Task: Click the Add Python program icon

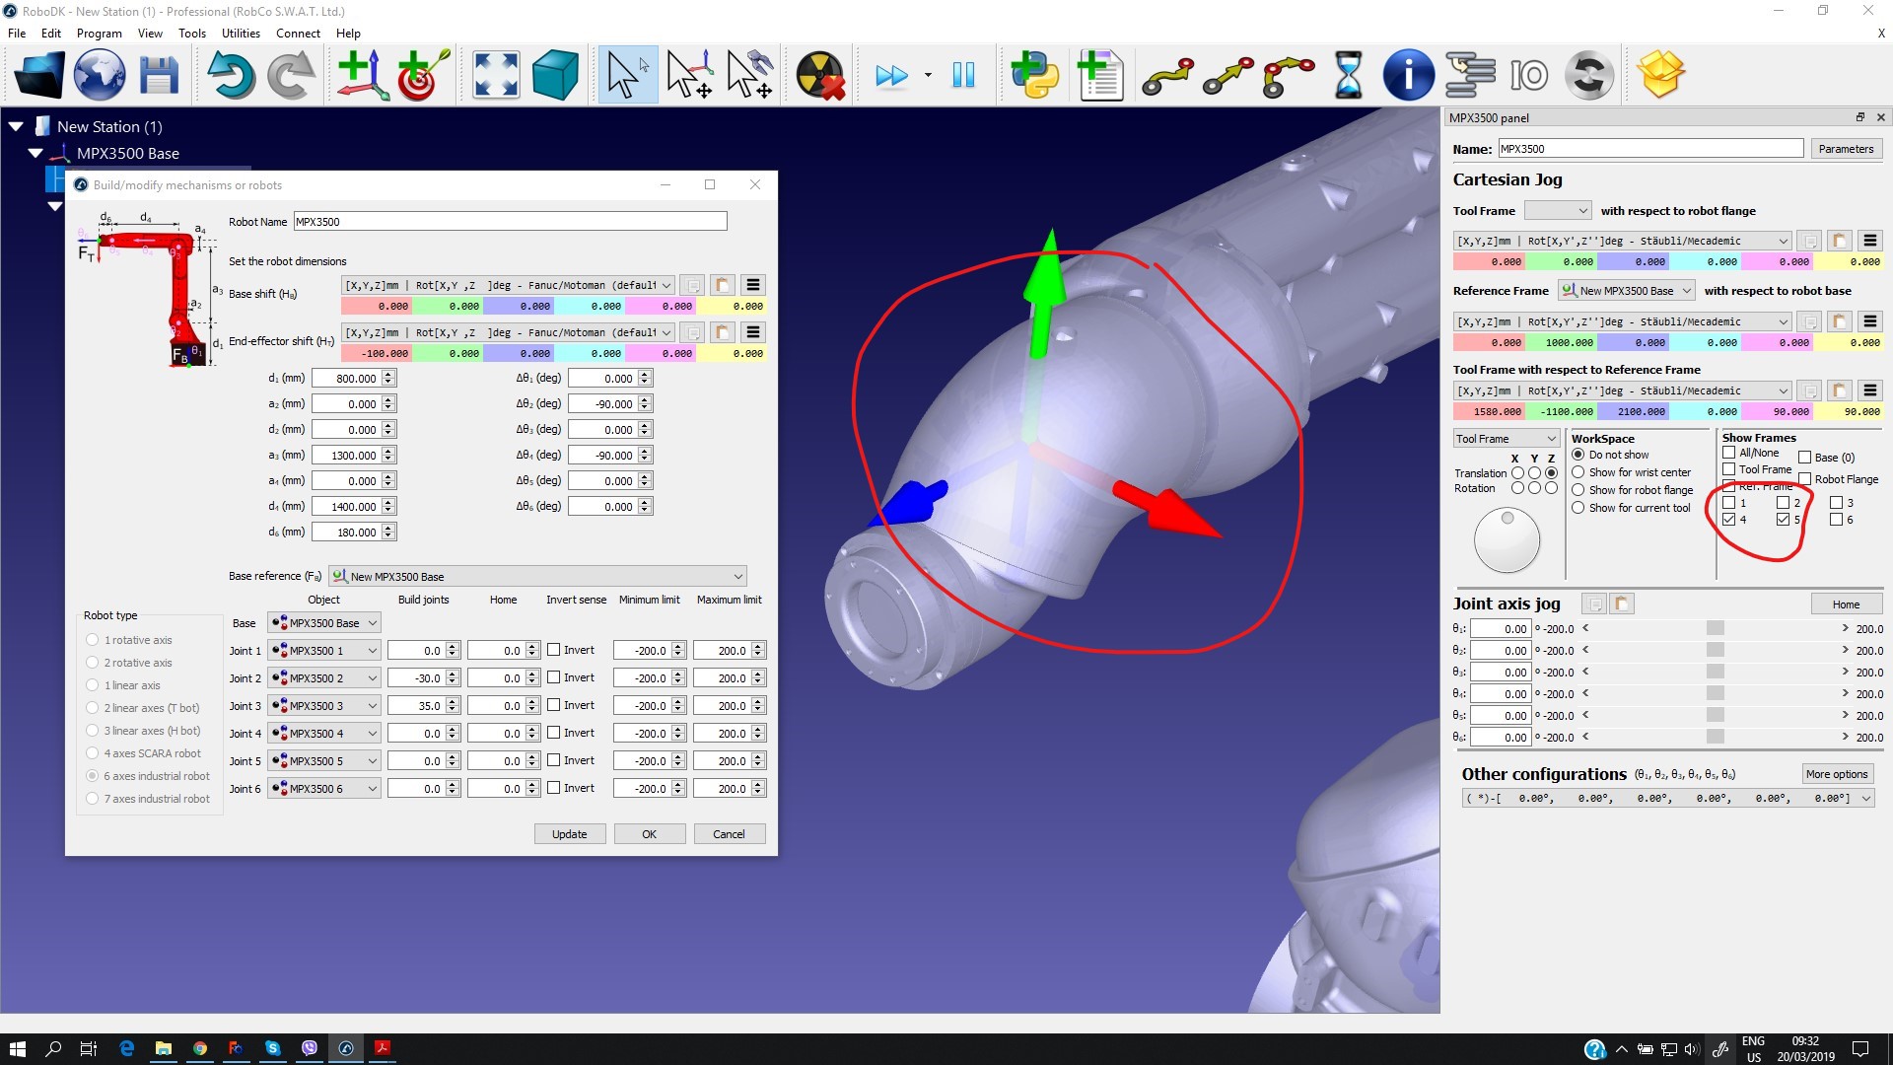Action: point(1034,76)
